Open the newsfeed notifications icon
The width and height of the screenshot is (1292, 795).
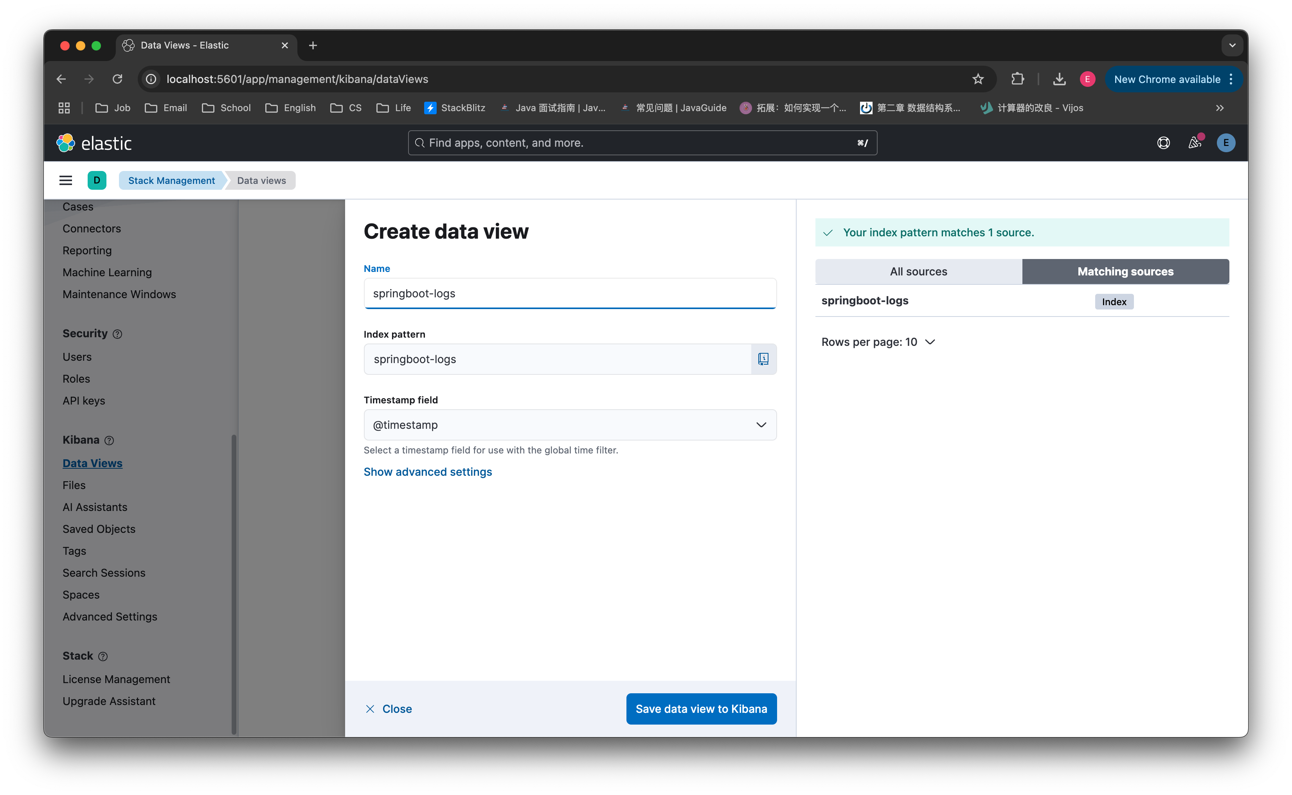(1195, 143)
